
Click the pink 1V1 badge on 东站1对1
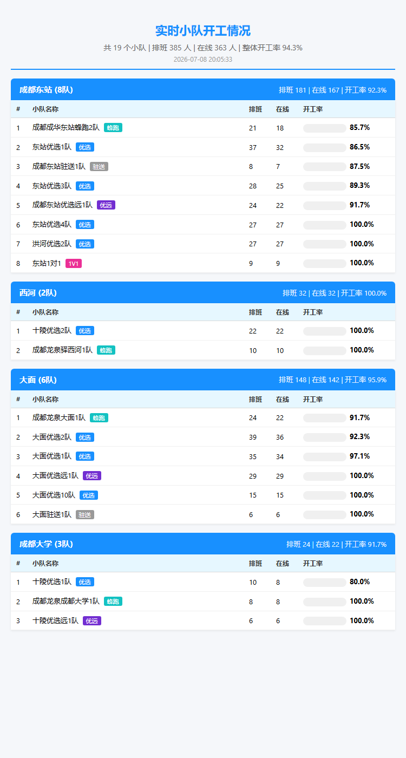[x=74, y=263]
